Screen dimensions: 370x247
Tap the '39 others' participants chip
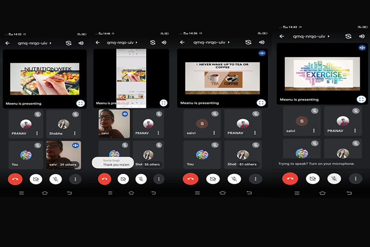click(68, 164)
